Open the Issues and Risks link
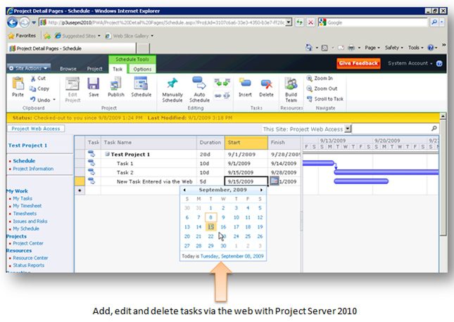The height and width of the screenshot is (322, 454). pyautogui.click(x=30, y=221)
